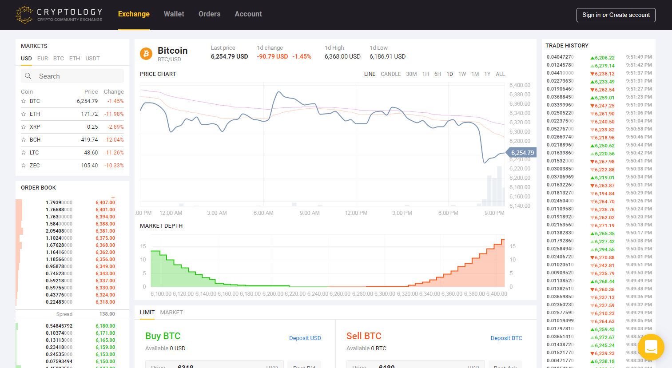Image resolution: width=672 pixels, height=368 pixels.
Task: Open the chat bubble in bottom right corner
Action: coord(650,347)
